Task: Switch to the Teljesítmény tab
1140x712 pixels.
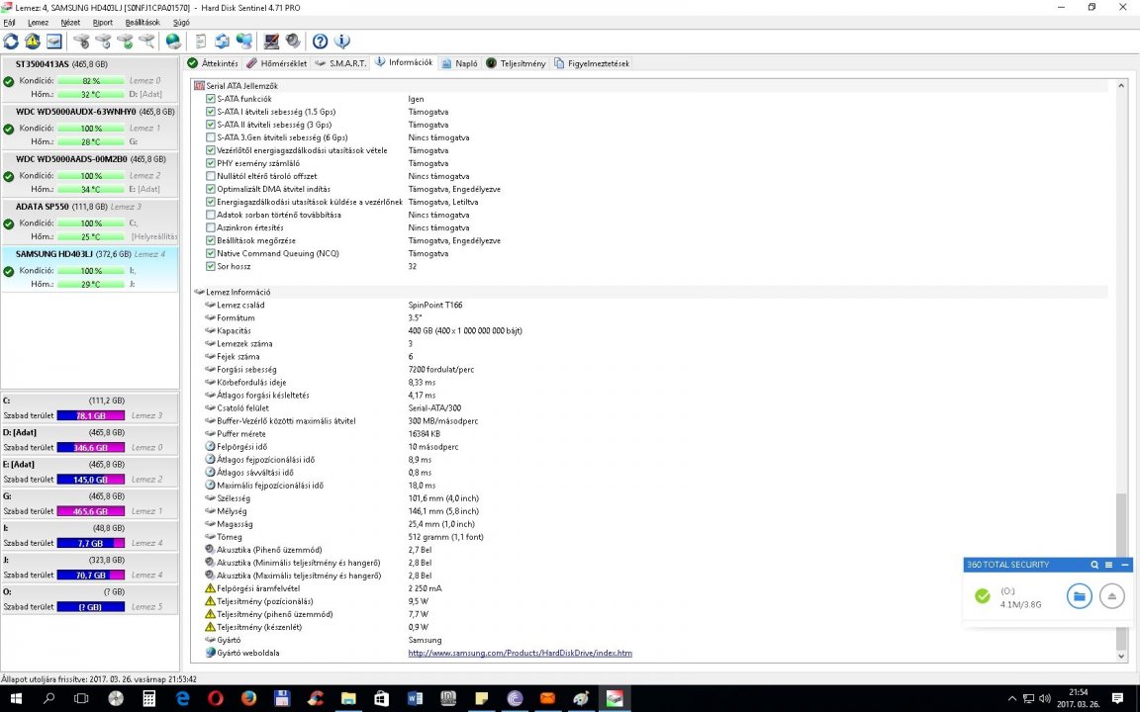Action: 517,64
